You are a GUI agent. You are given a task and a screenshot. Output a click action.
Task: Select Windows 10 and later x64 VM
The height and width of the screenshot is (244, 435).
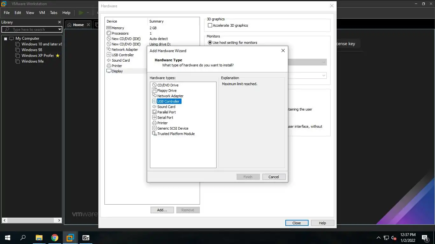42,44
